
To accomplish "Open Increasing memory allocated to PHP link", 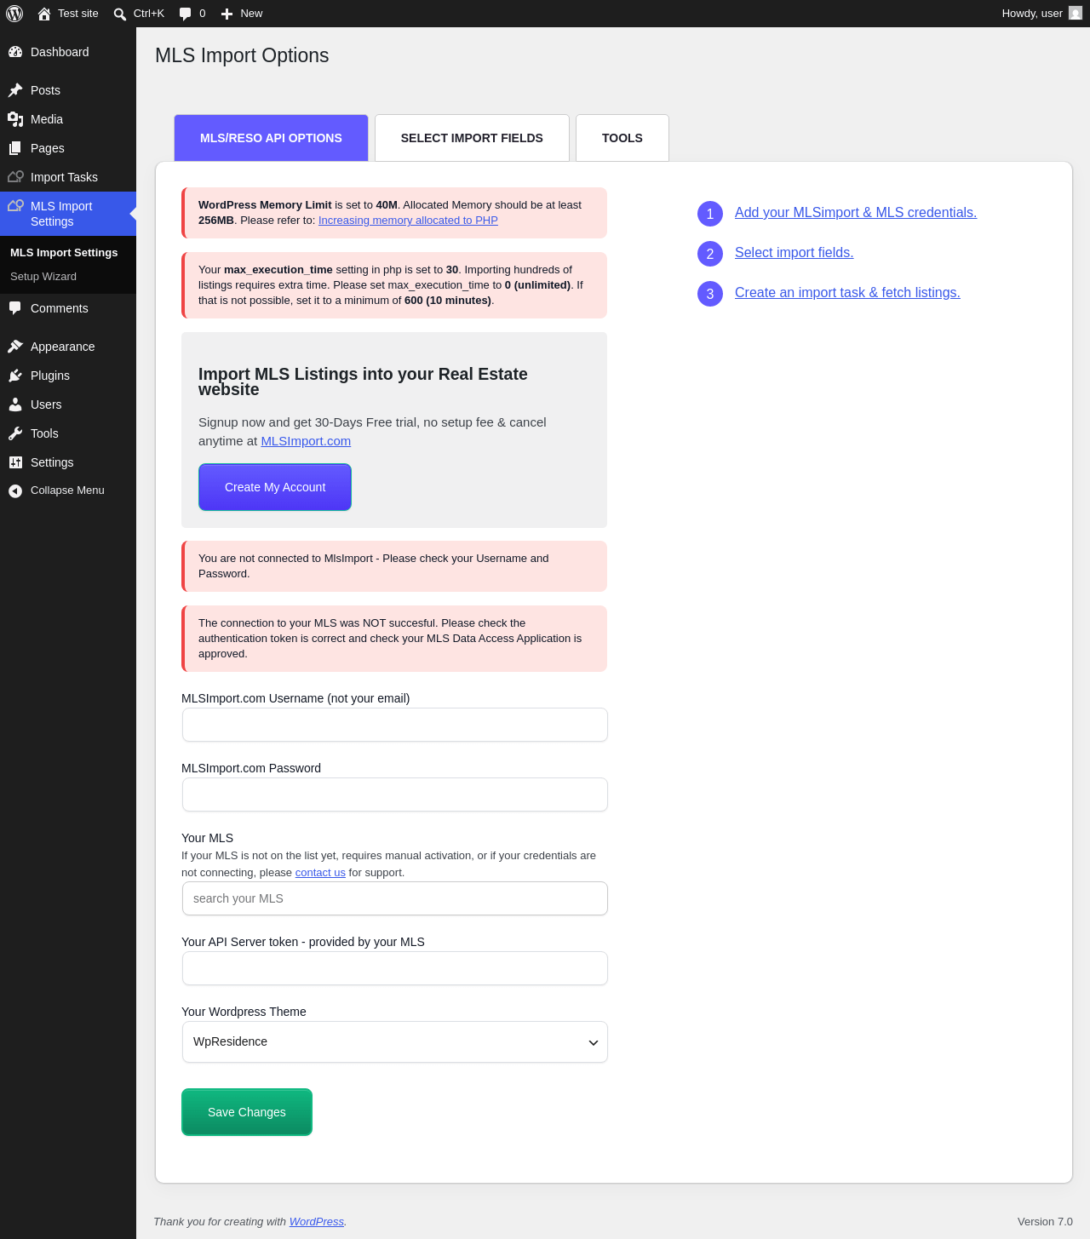I will 408,221.
